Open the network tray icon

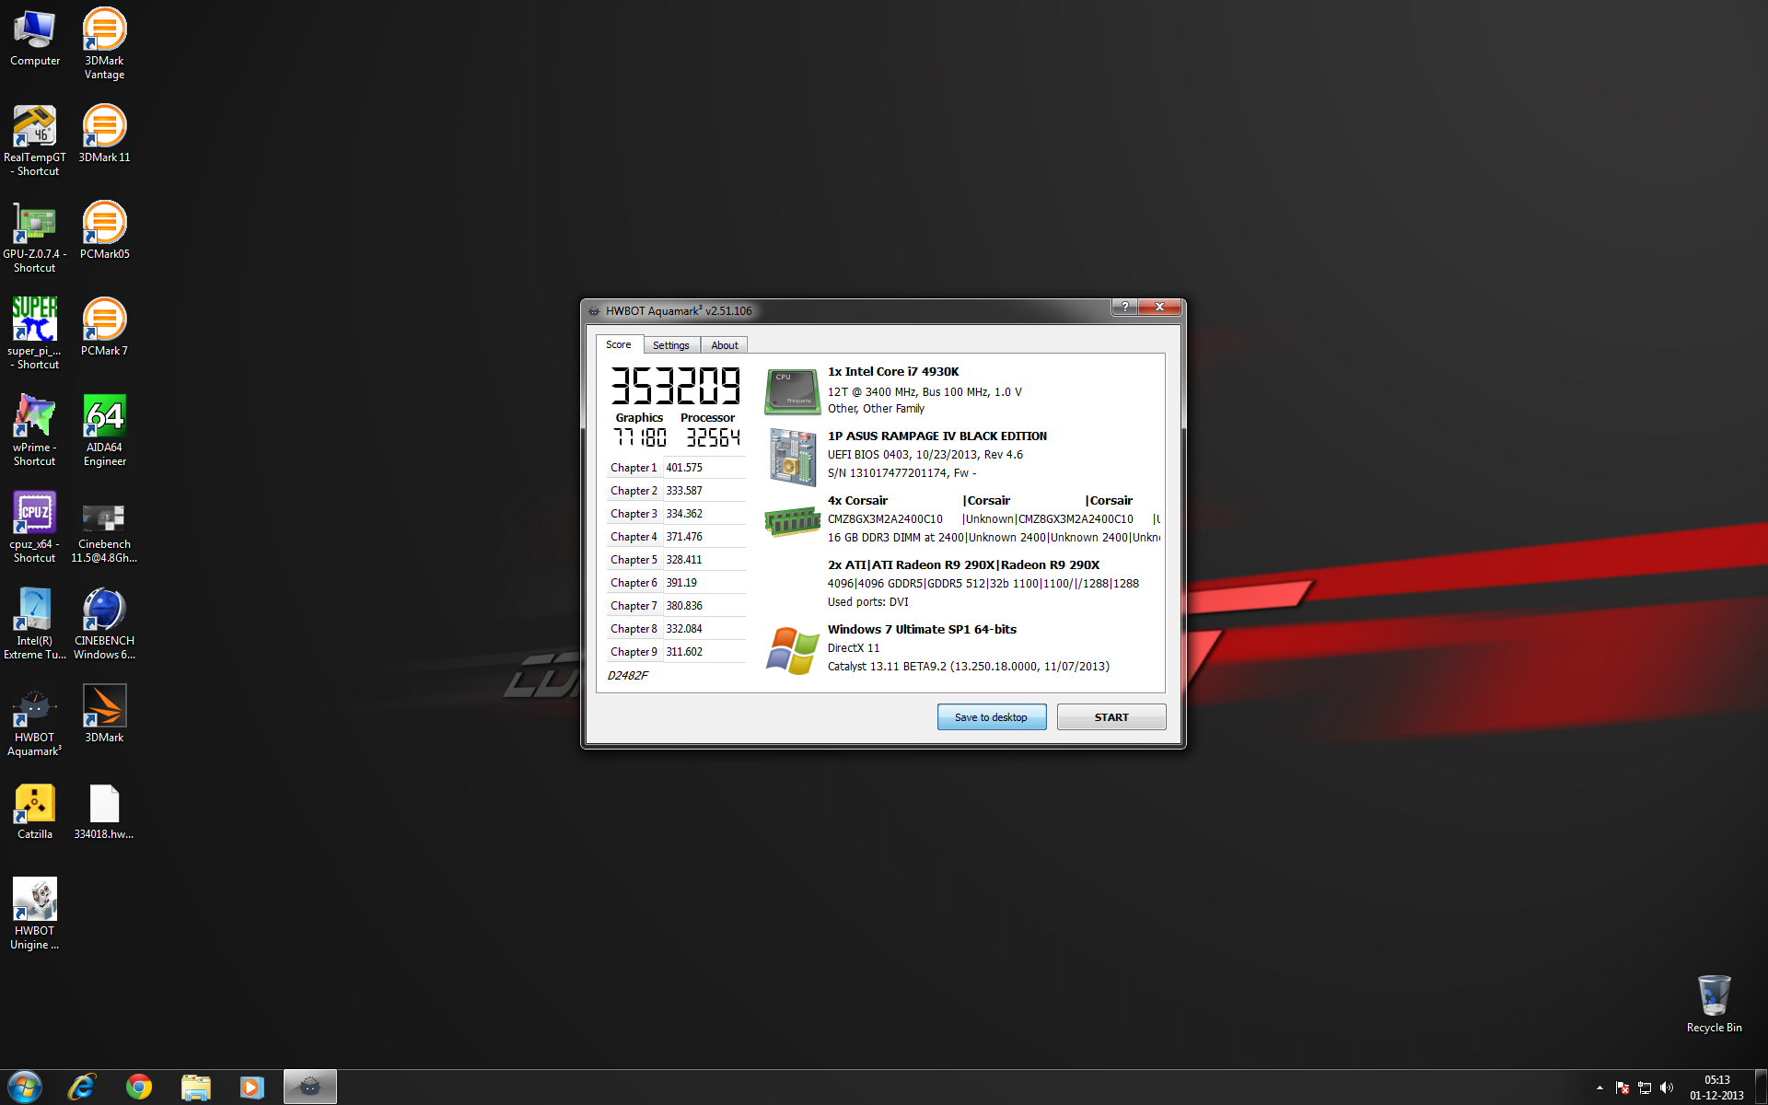[1645, 1088]
